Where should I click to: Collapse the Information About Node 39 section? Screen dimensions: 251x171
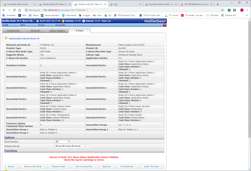click(6, 38)
